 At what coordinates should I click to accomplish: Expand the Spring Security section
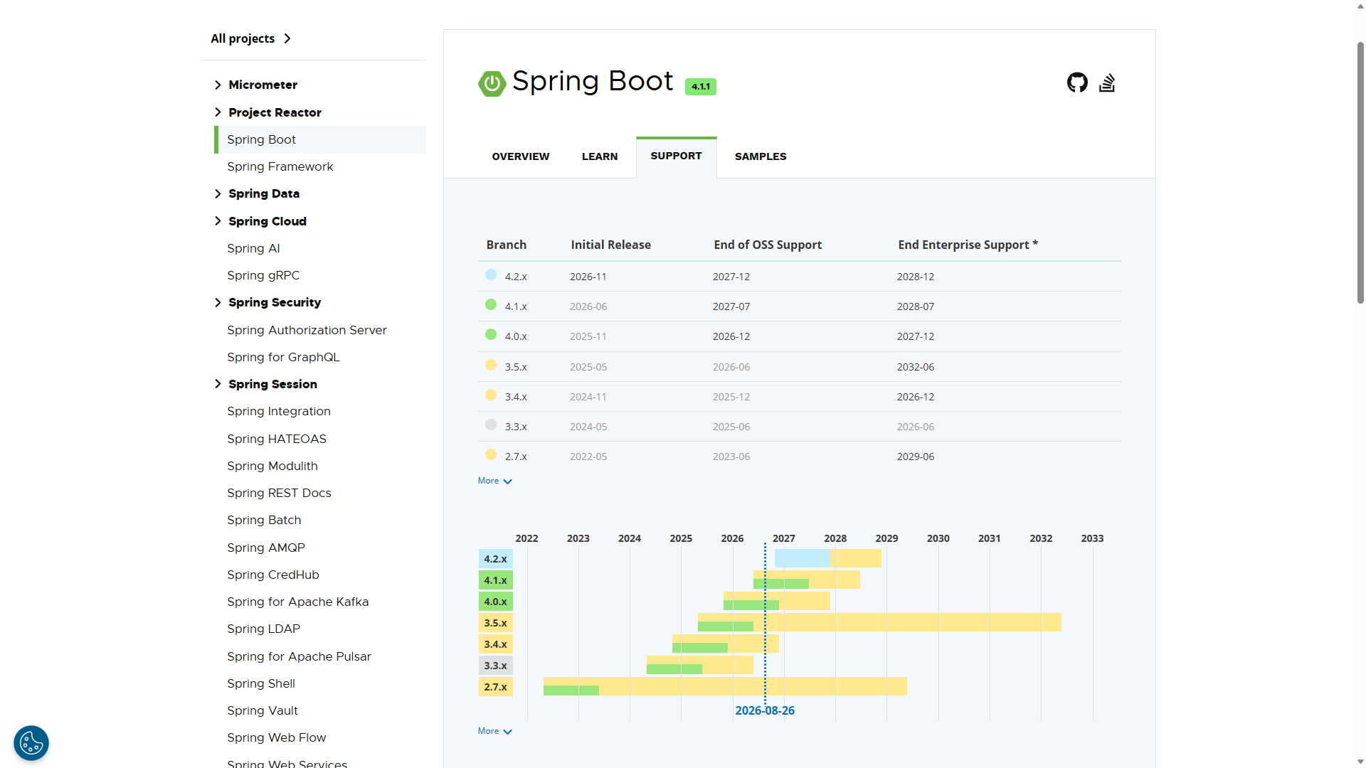coord(218,302)
